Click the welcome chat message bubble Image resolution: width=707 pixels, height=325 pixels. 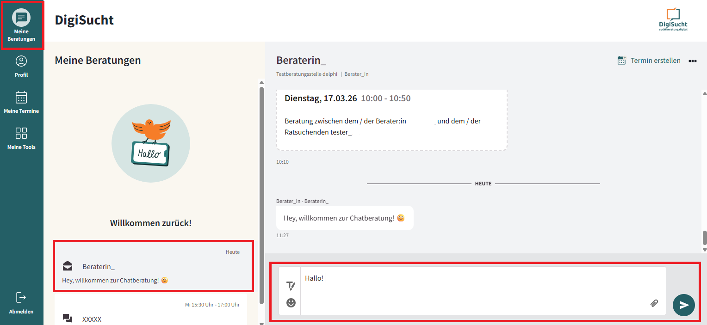[344, 218]
